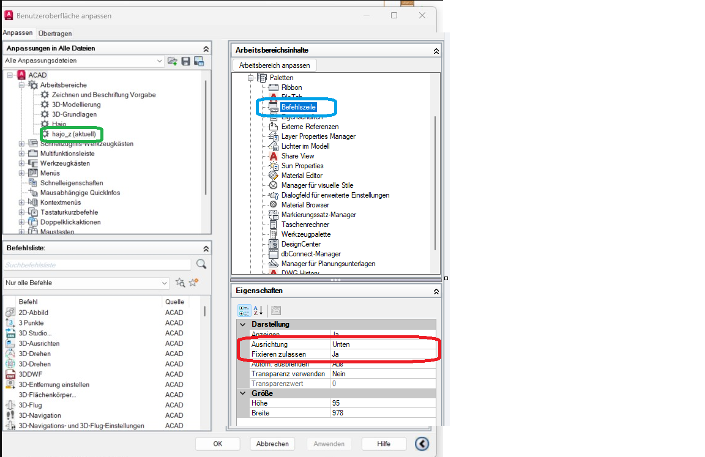Click the Markierungssatz-Manager icon
This screenshot has height=457, width=705.
(x=274, y=215)
